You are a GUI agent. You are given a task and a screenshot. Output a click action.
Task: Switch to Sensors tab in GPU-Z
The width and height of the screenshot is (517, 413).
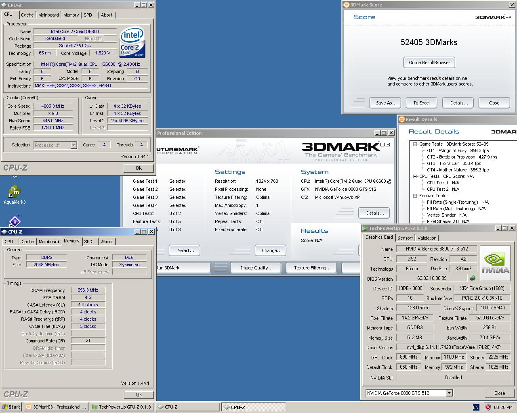coord(405,238)
